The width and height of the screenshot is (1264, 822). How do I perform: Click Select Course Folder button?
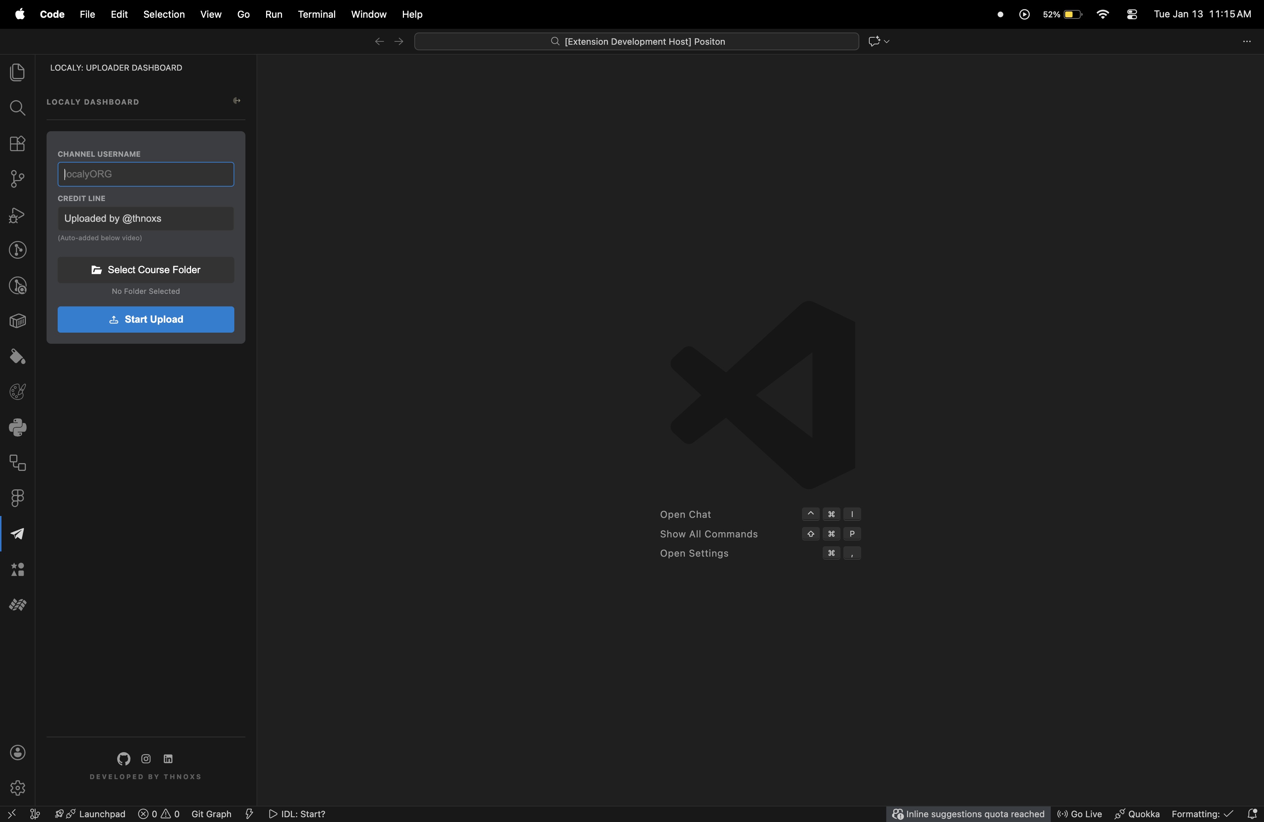pyautogui.click(x=146, y=270)
